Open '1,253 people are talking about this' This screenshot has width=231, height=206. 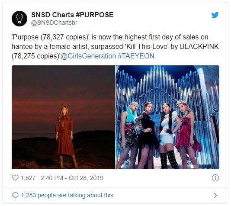(x=67, y=195)
